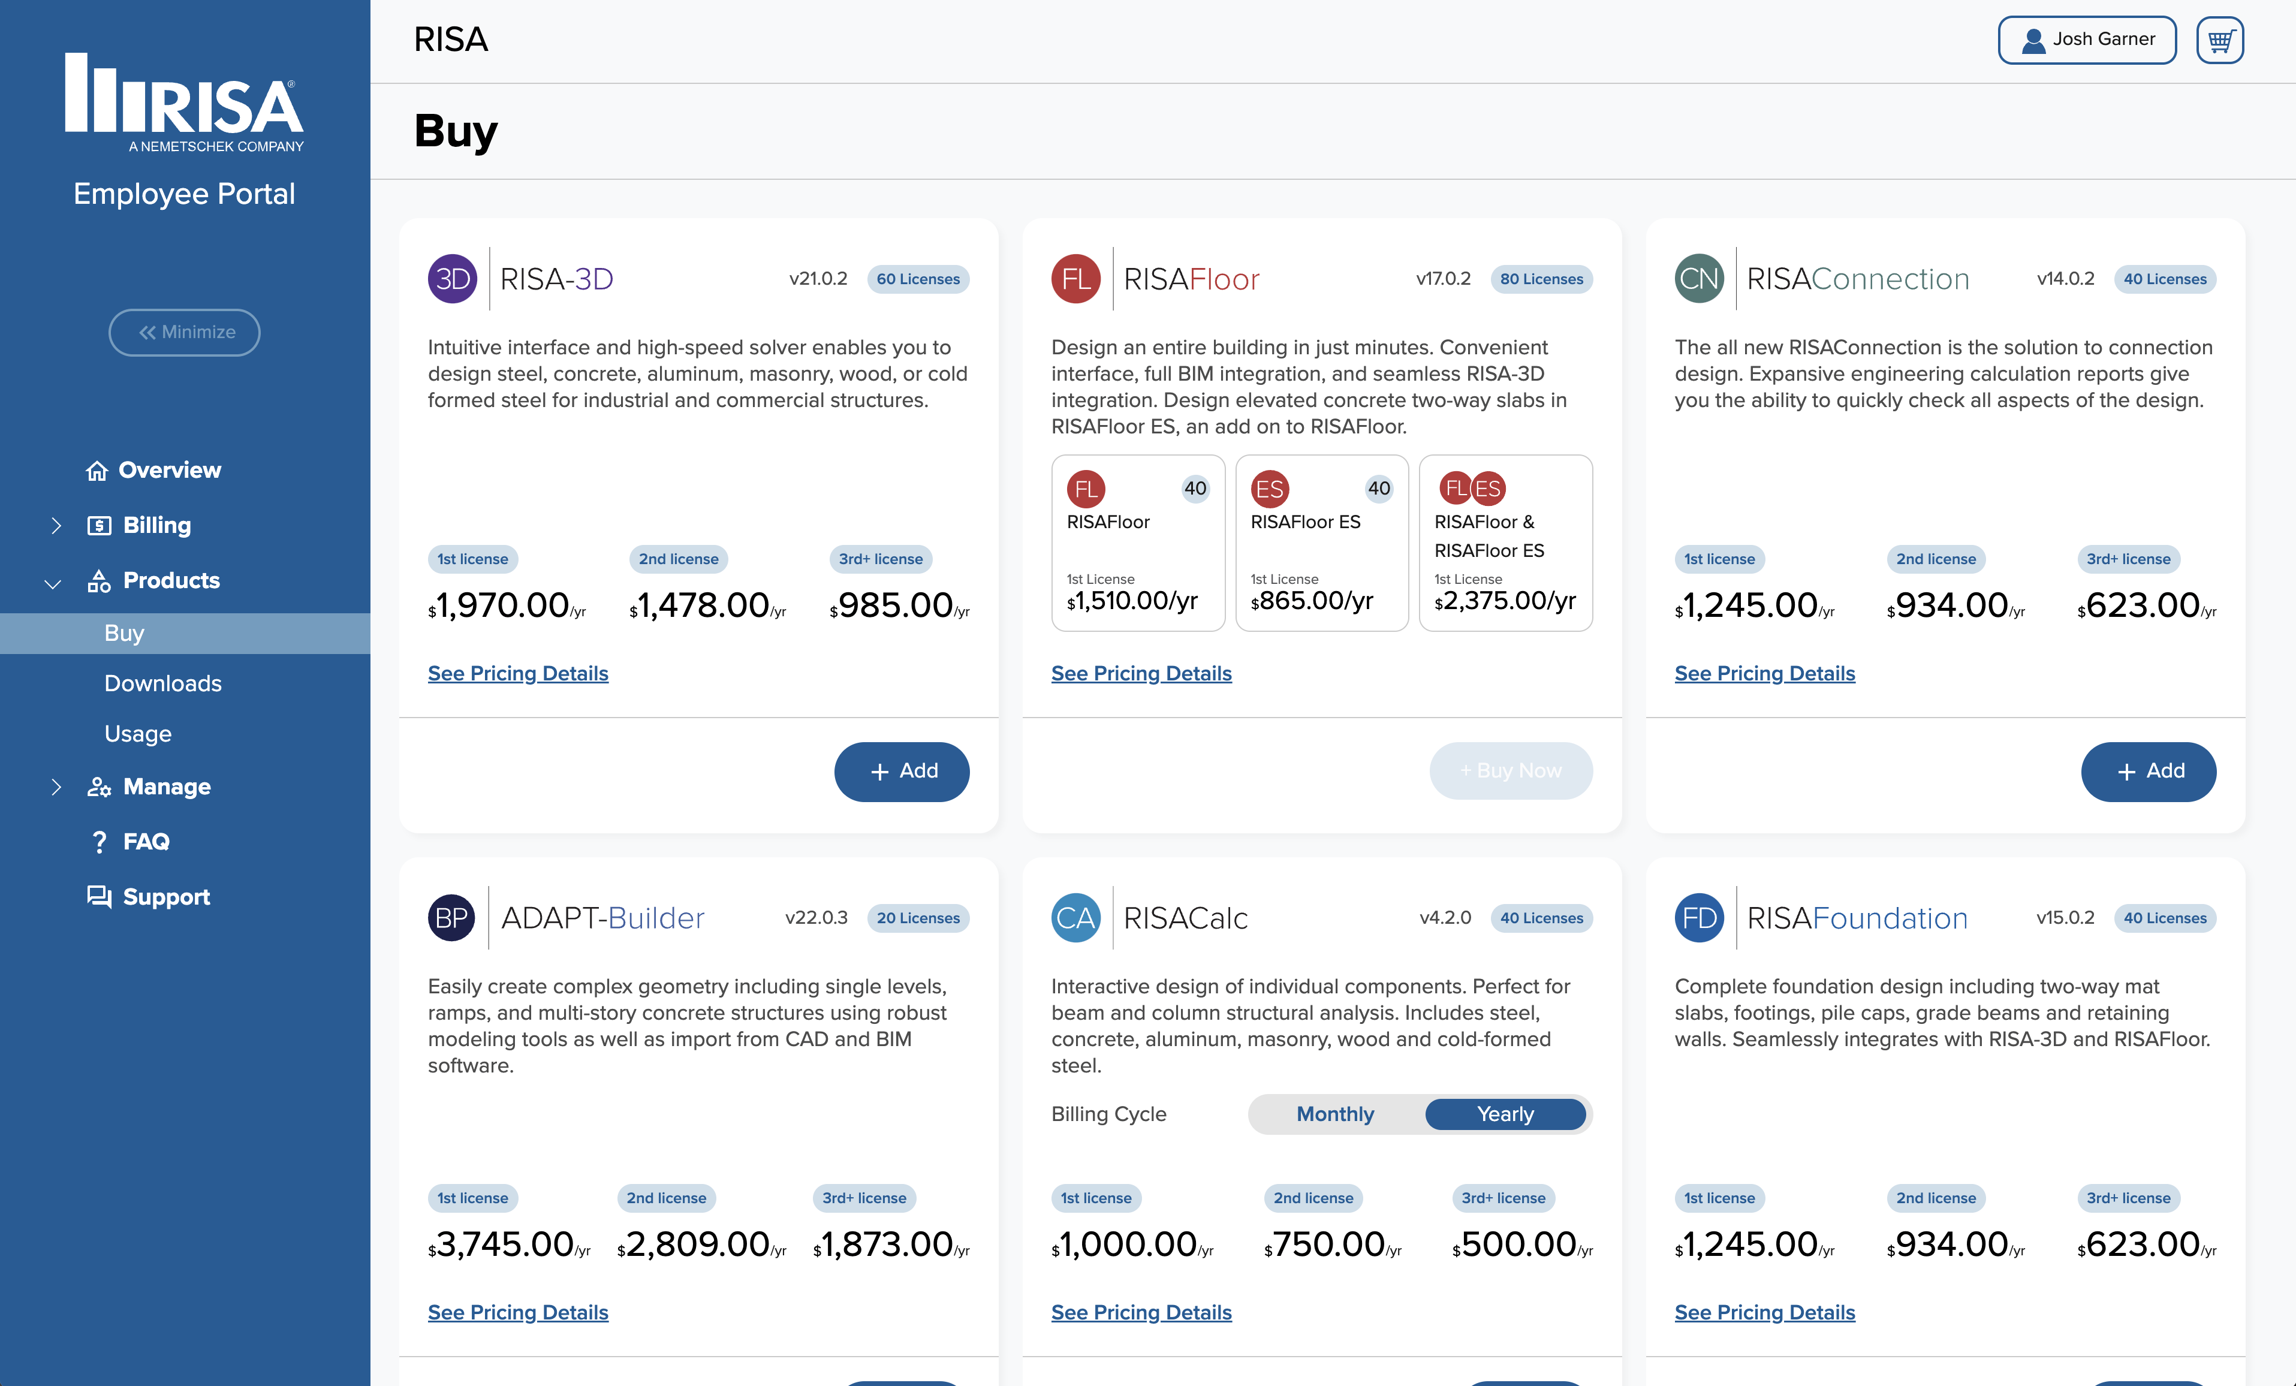This screenshot has height=1386, width=2296.
Task: Click RISACalc version v4.2.0 text
Action: click(1445, 918)
